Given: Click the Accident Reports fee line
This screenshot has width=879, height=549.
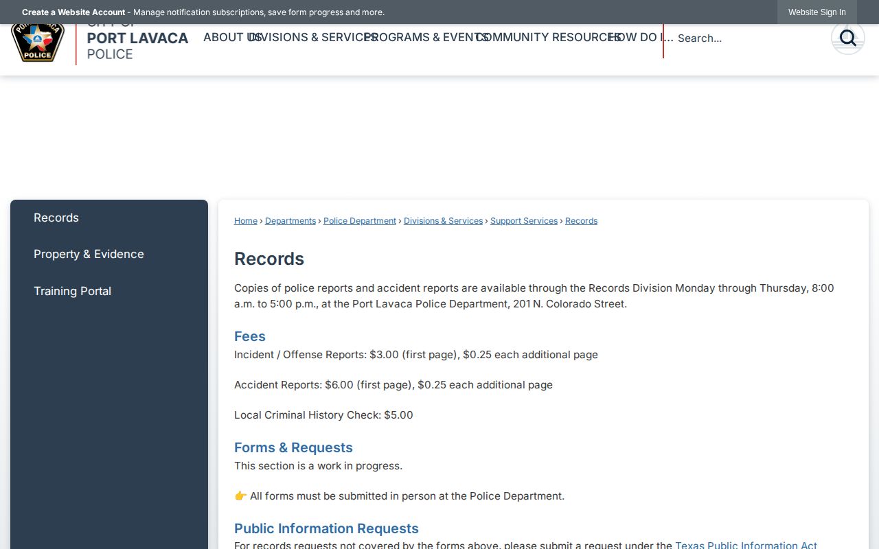Looking at the screenshot, I should 393,385.
